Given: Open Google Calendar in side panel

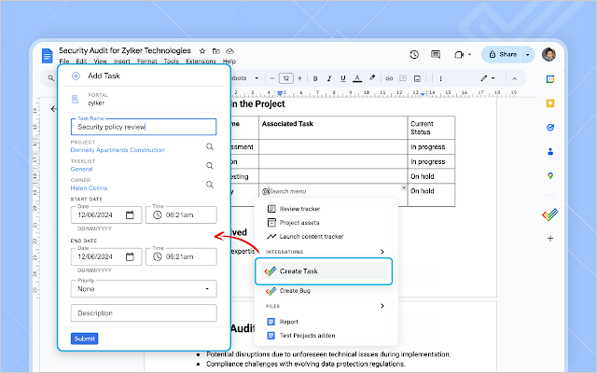Looking at the screenshot, I should click(550, 79).
